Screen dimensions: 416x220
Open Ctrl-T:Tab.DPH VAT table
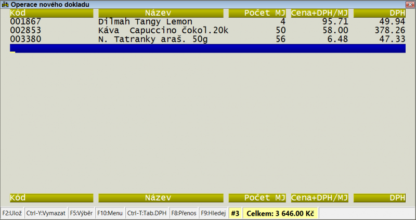pos(147,213)
